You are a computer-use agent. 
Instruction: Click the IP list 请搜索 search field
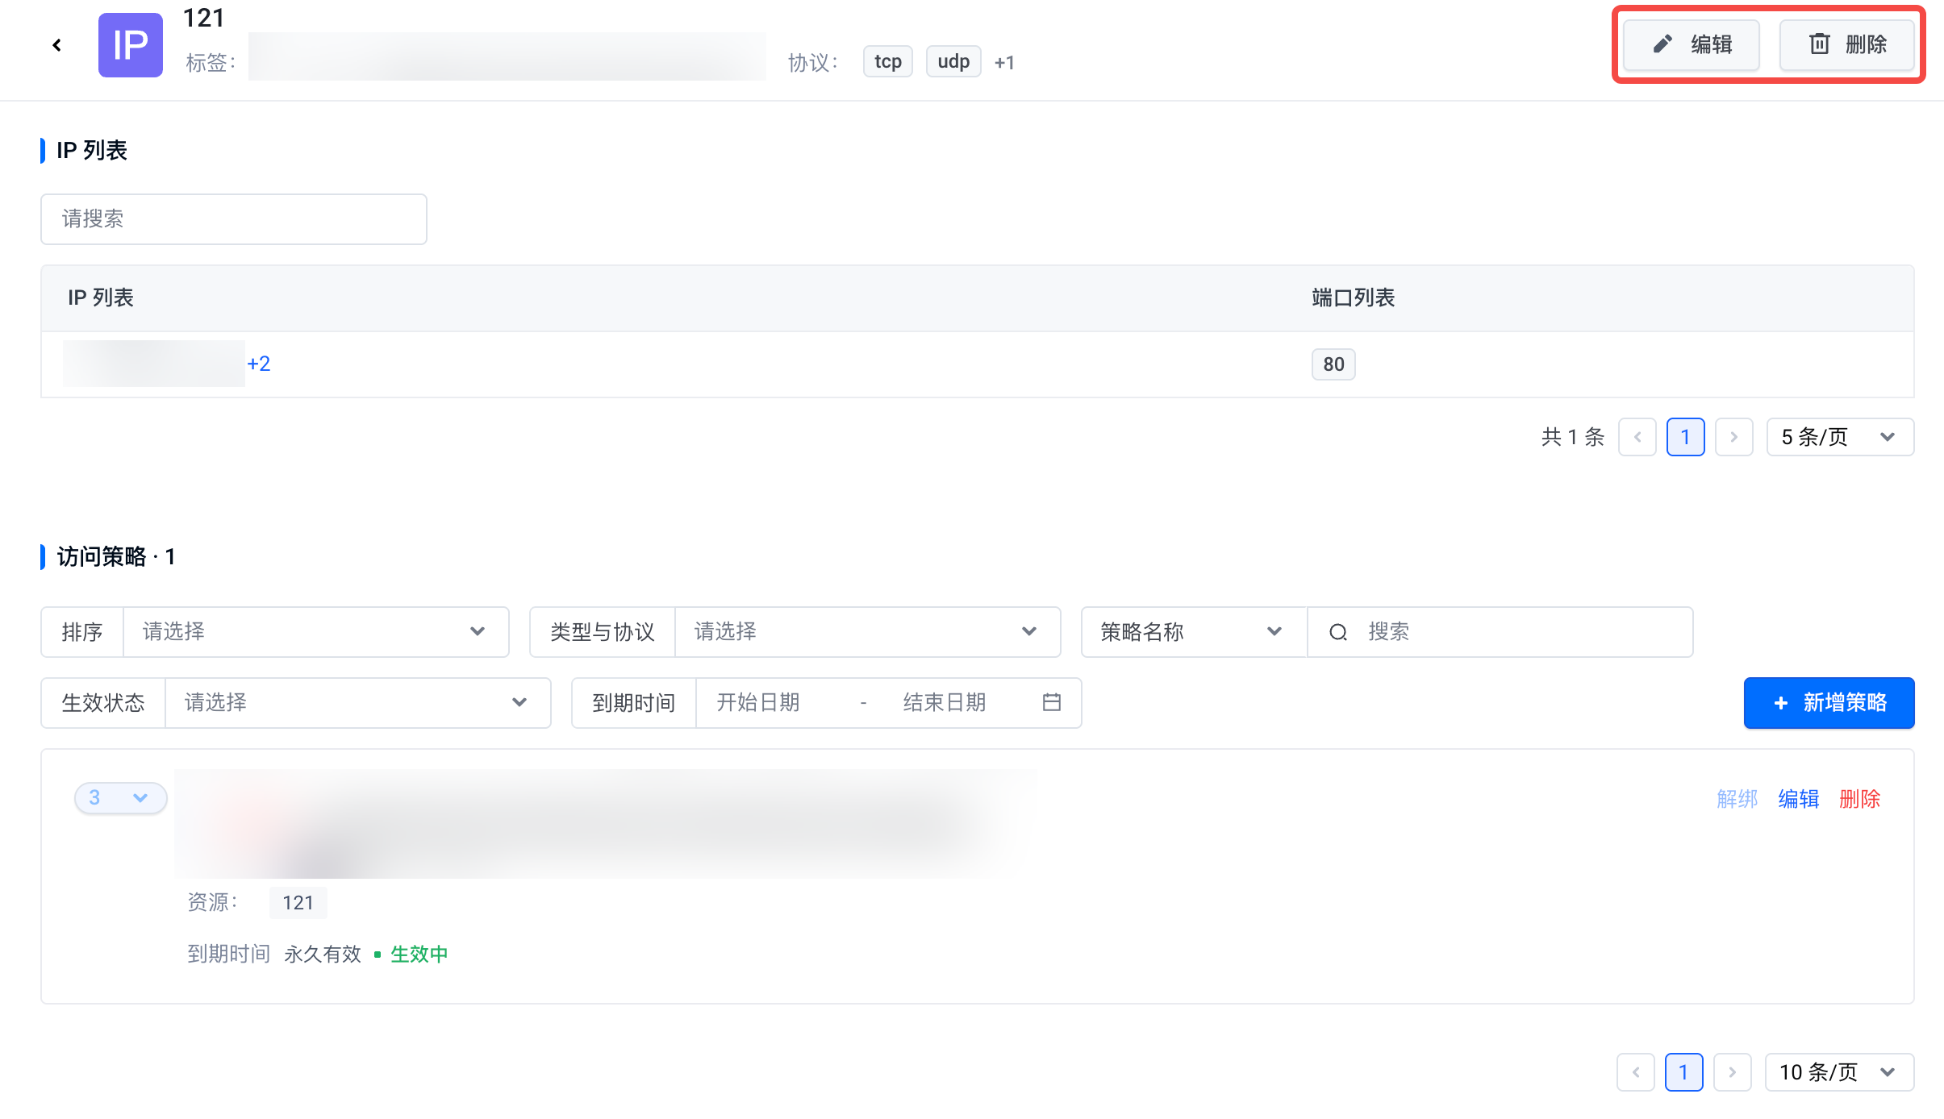[234, 219]
